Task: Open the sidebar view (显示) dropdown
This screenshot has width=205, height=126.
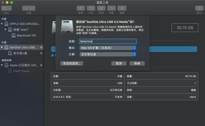Action: [6, 8]
